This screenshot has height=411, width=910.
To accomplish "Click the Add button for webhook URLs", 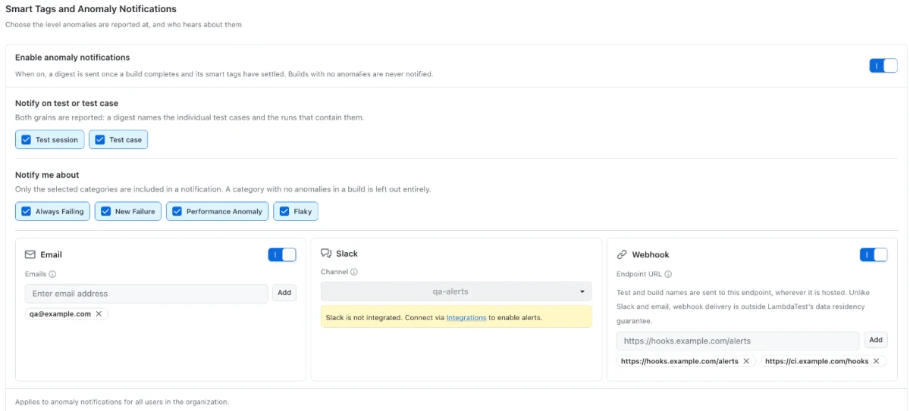I will pos(875,341).
